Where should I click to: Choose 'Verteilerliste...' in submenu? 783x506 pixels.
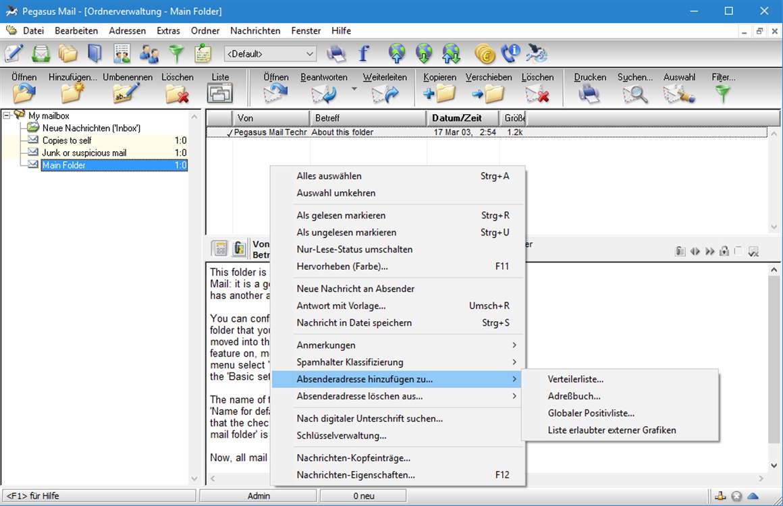point(620,378)
